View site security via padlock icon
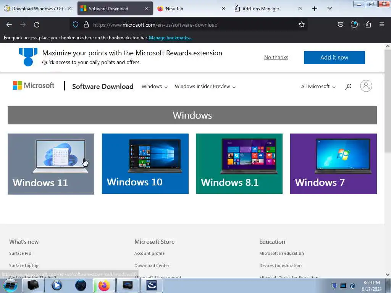The image size is (391, 293). tap(86, 24)
